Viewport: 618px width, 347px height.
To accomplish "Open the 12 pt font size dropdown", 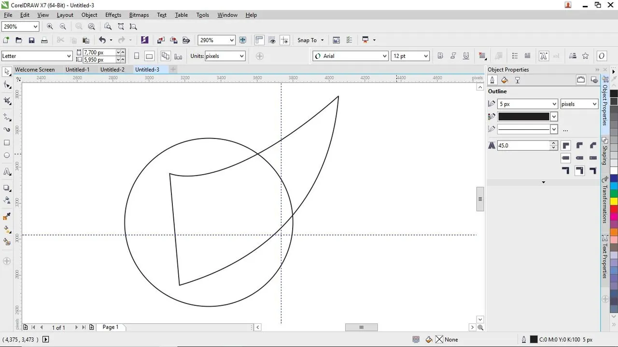I will [x=426, y=56].
